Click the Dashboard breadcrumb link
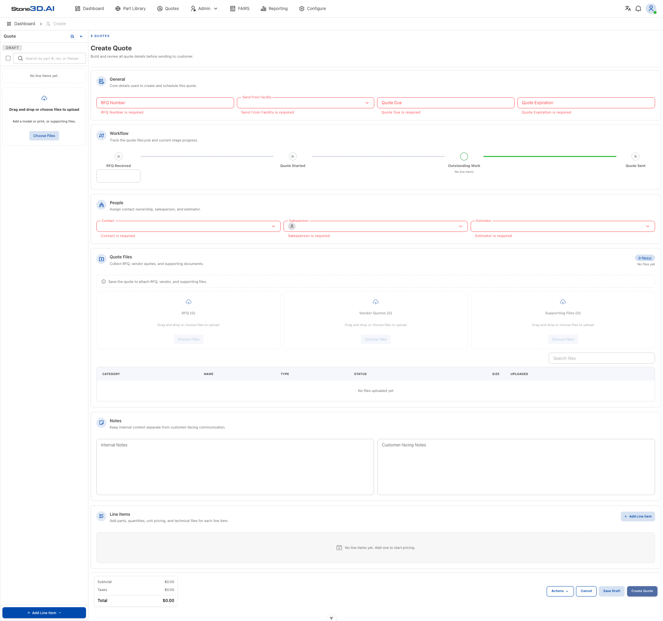Image resolution: width=663 pixels, height=621 pixels. point(21,24)
